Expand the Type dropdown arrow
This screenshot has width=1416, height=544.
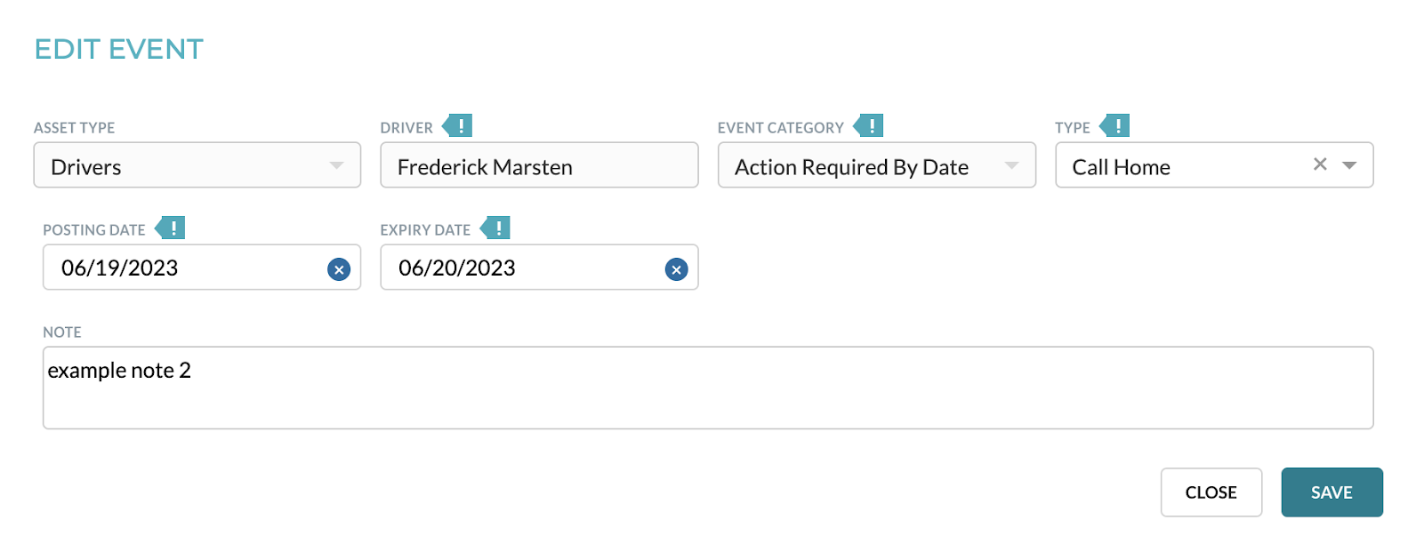[x=1349, y=166]
